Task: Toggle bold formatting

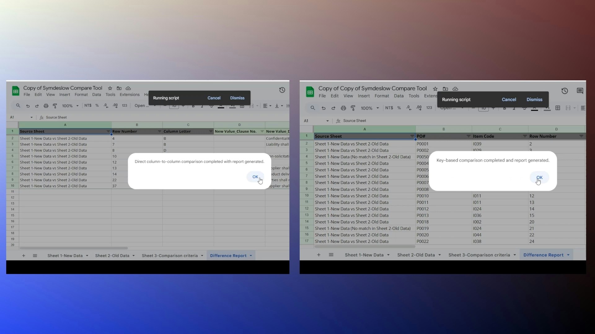Action: (193, 105)
